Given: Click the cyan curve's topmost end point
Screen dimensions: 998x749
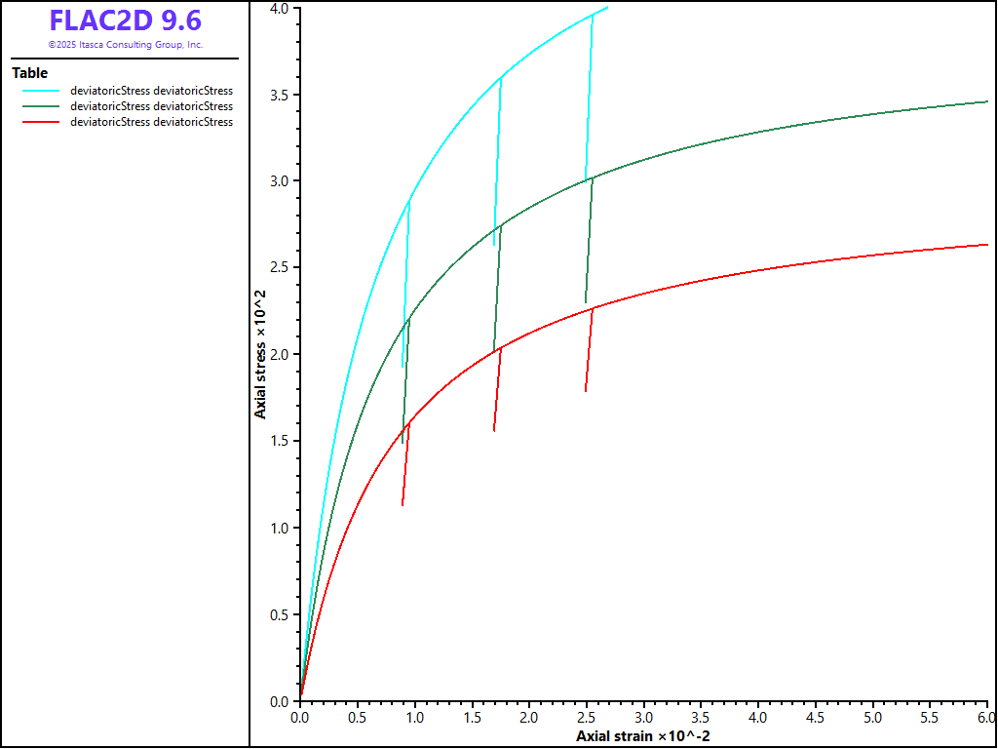Looking at the screenshot, I should coord(607,8).
